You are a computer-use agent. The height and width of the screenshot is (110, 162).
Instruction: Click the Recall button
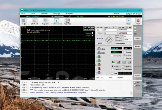137,47
